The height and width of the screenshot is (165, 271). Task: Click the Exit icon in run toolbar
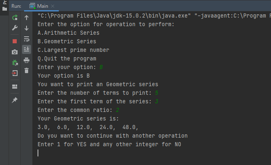[x=15, y=73]
